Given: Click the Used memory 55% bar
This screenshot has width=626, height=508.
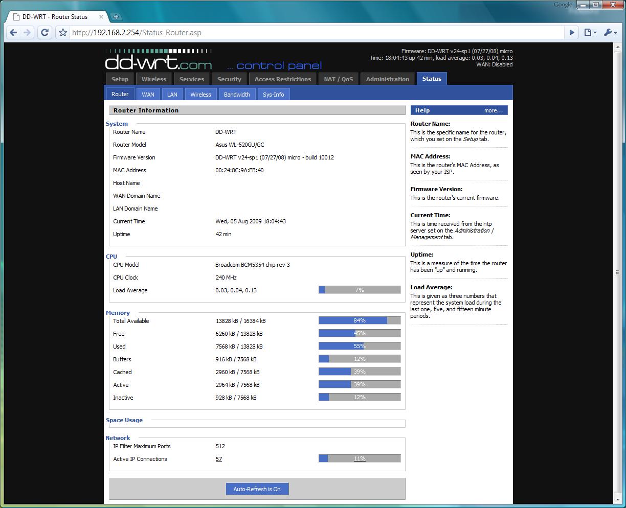Looking at the screenshot, I should click(x=360, y=346).
